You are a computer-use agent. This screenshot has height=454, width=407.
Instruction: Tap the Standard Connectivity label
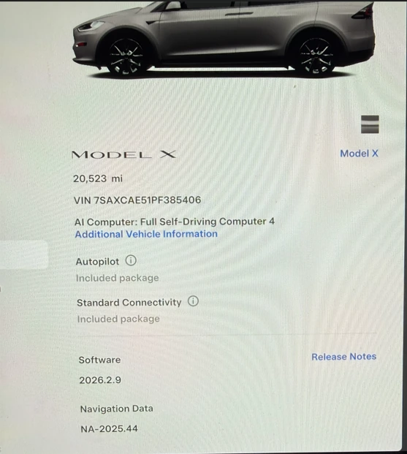(129, 303)
